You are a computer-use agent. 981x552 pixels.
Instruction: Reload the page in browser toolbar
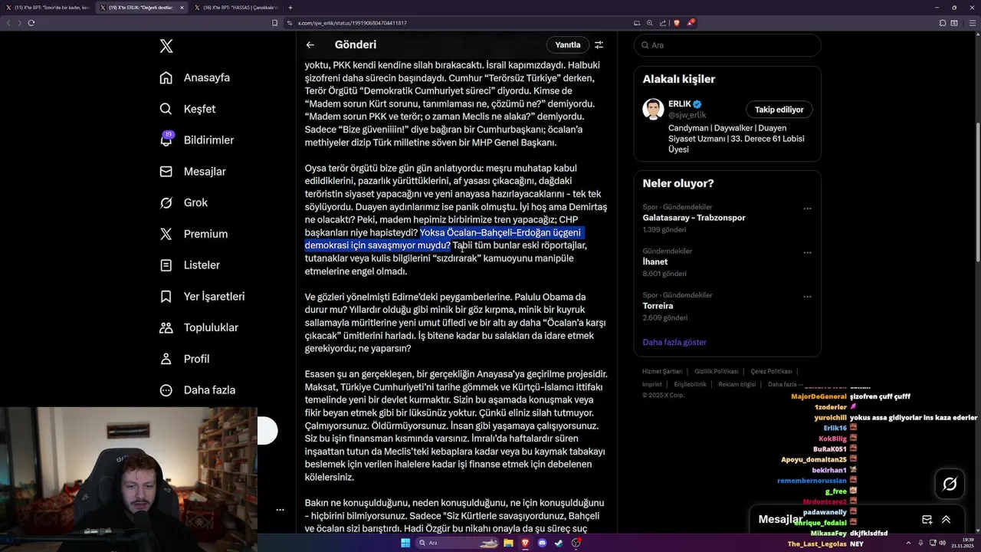pyautogui.click(x=31, y=23)
